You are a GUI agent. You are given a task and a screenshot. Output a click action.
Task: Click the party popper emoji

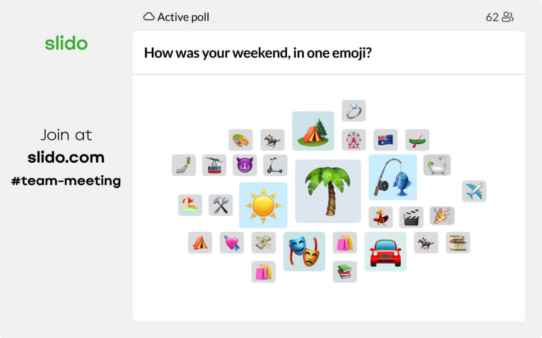[442, 216]
